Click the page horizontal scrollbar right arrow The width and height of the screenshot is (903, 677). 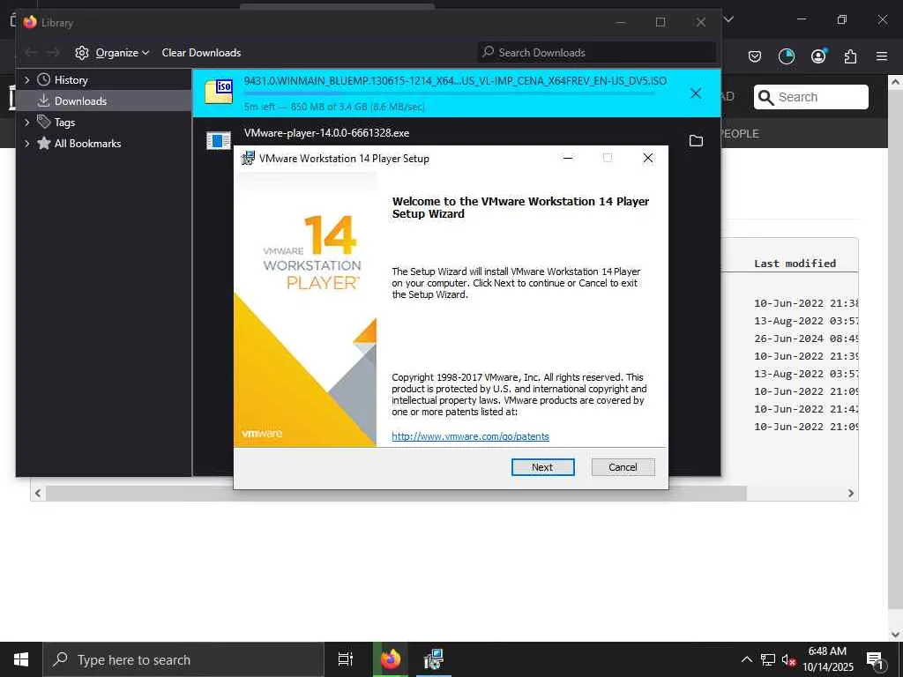coord(851,494)
